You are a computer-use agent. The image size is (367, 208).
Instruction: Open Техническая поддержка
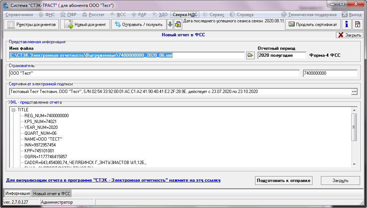coord(309,15)
